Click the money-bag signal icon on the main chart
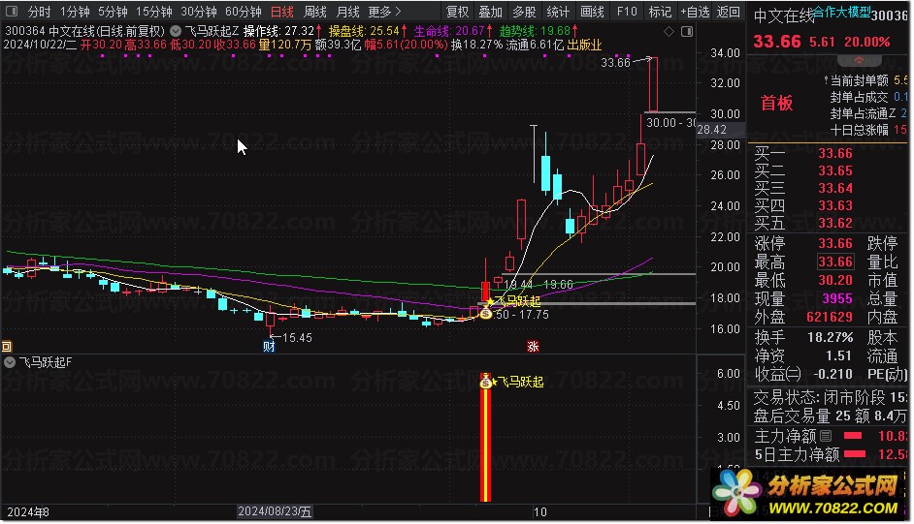Screen dimensions: 914x524 coord(485,314)
